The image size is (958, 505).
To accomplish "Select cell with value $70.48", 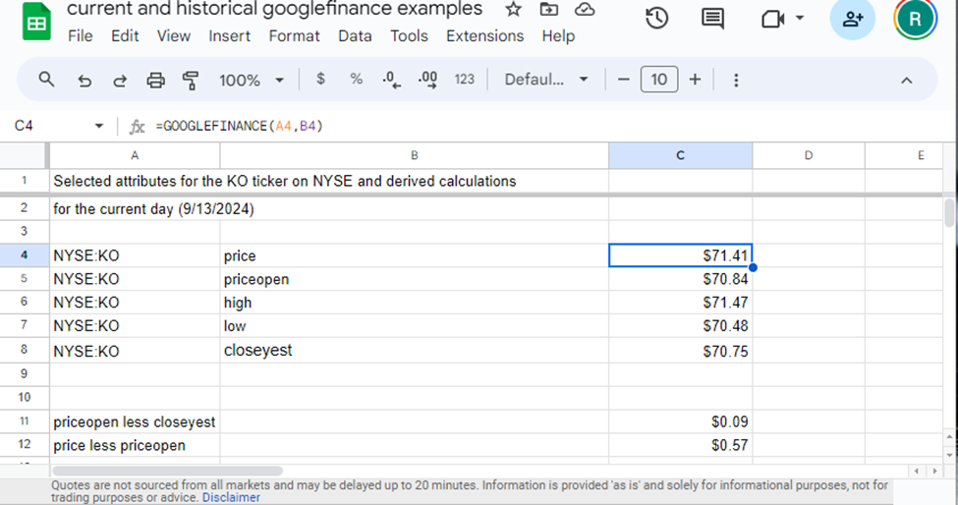I will click(x=681, y=325).
